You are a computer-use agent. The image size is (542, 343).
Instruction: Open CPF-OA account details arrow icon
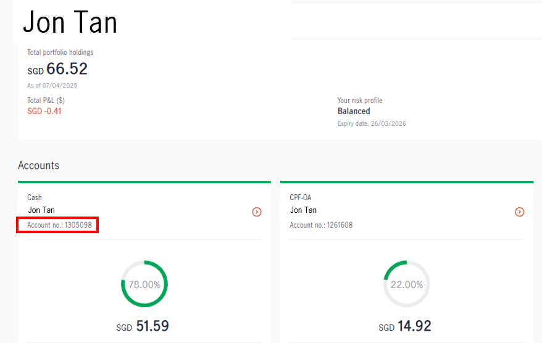coord(519,212)
